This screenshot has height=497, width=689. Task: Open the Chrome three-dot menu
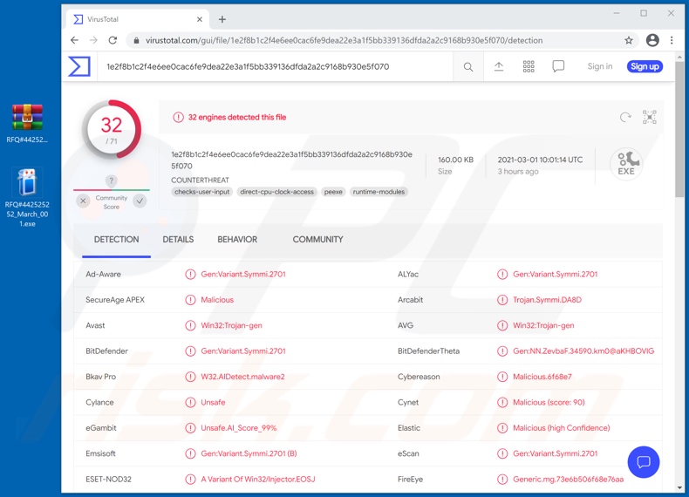pyautogui.click(x=672, y=40)
